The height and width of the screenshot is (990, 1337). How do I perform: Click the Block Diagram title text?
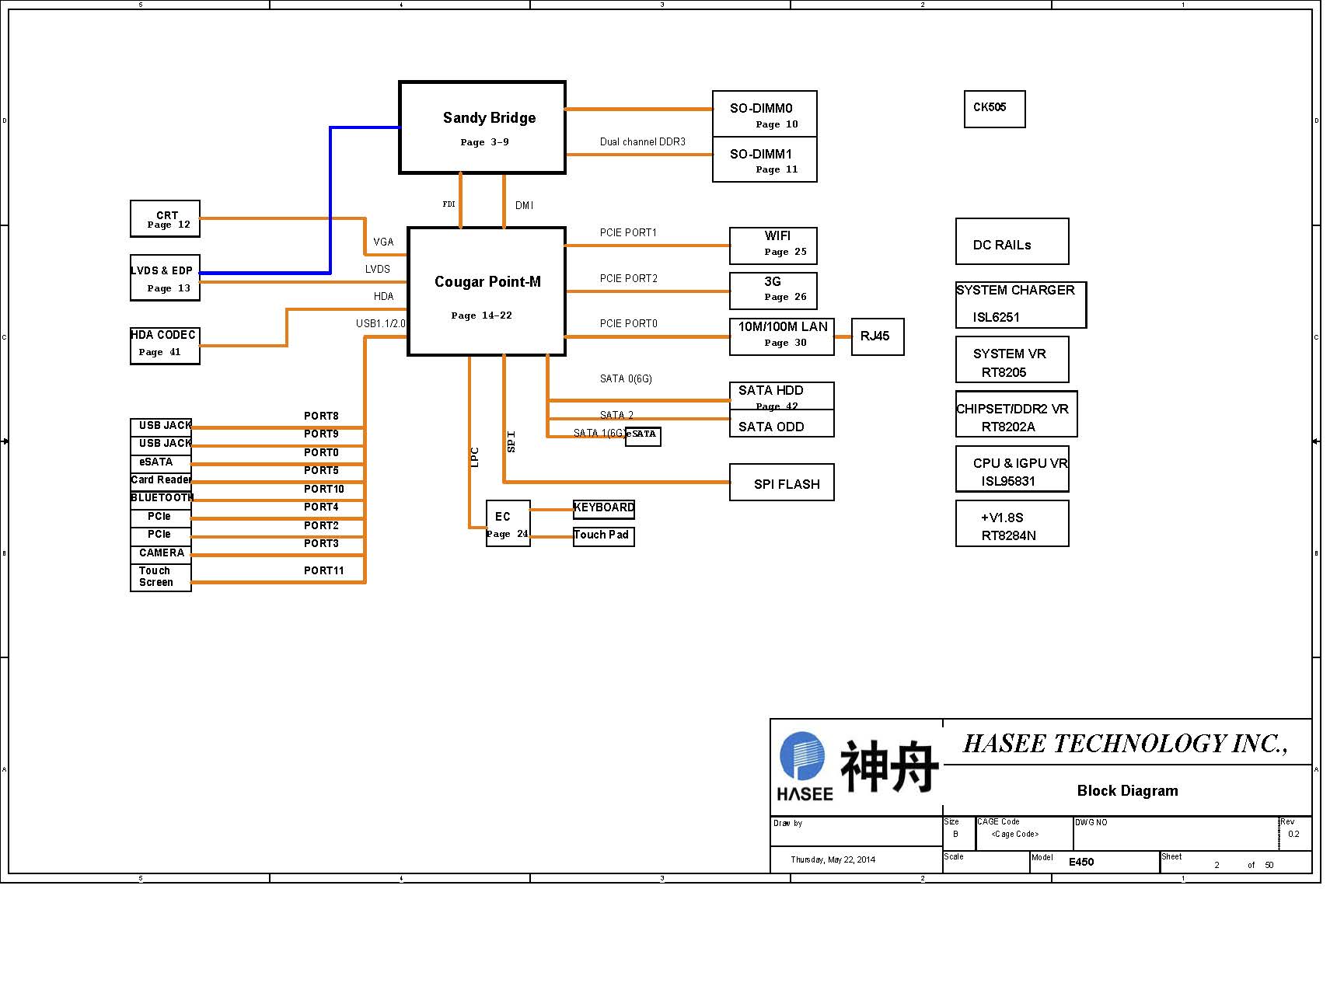pyautogui.click(x=1127, y=790)
